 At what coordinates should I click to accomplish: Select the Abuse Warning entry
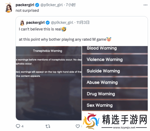coord(115,82)
